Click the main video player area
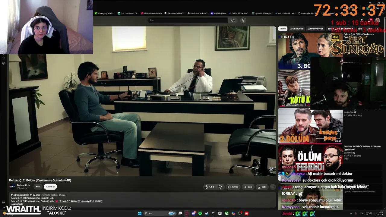386x217 pixels. 142,101
